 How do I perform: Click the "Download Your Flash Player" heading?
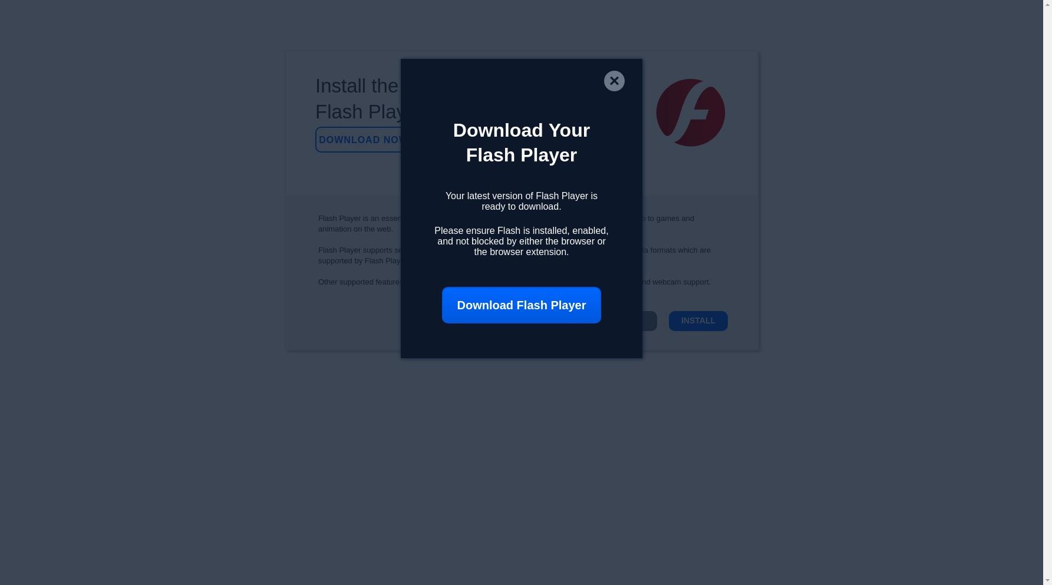[522, 143]
